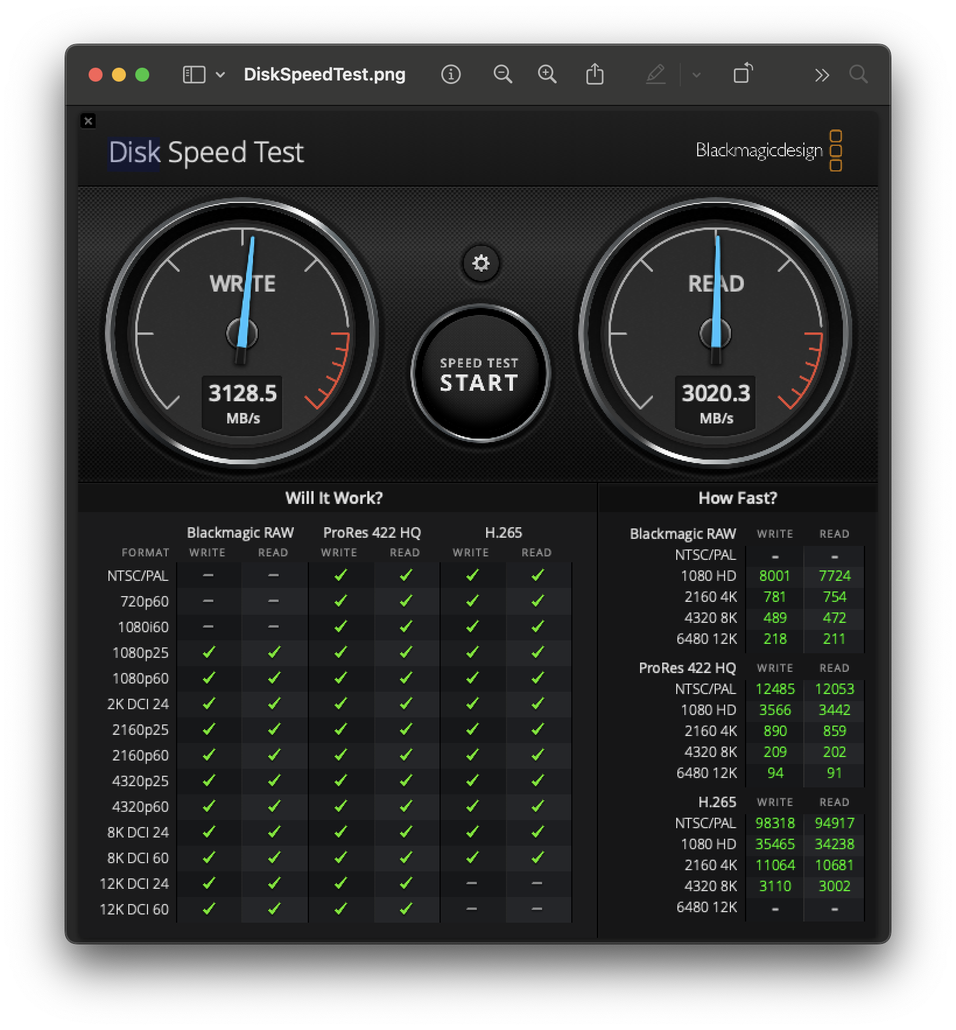Viewport: 956px width, 1030px height.
Task: Close the Preview window with red button
Action: tap(96, 75)
